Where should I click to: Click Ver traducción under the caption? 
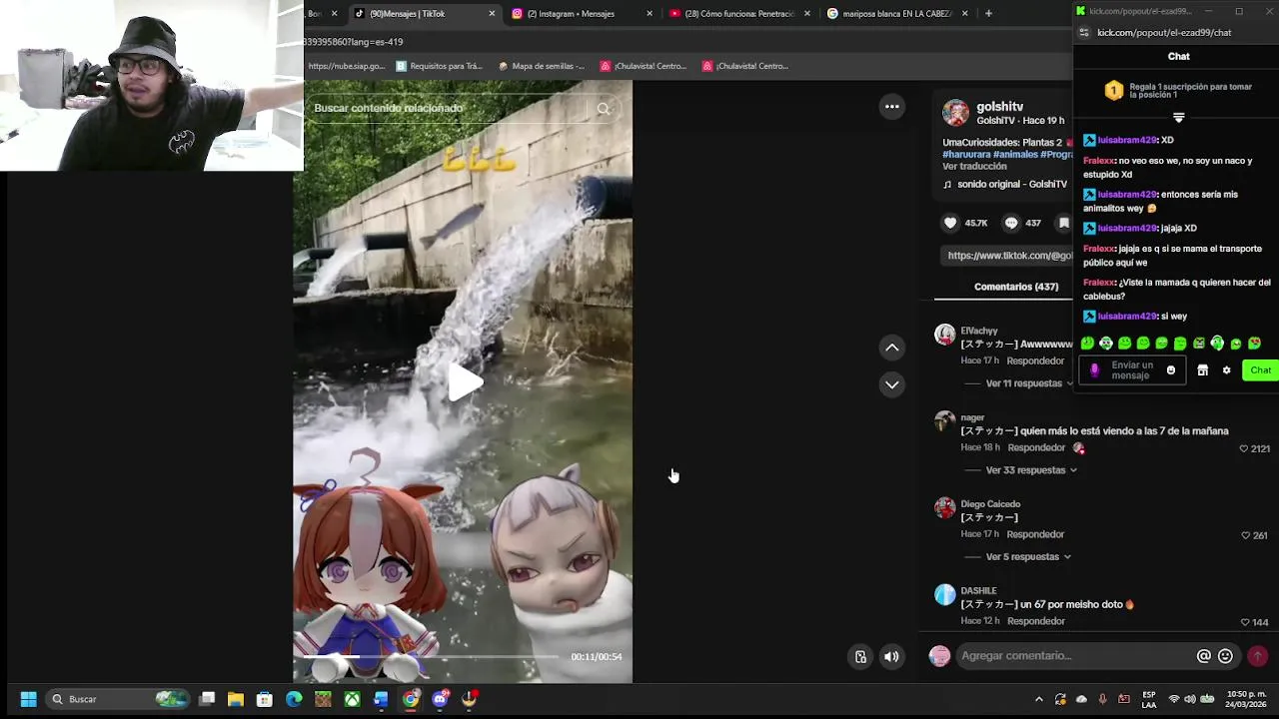pyautogui.click(x=974, y=167)
